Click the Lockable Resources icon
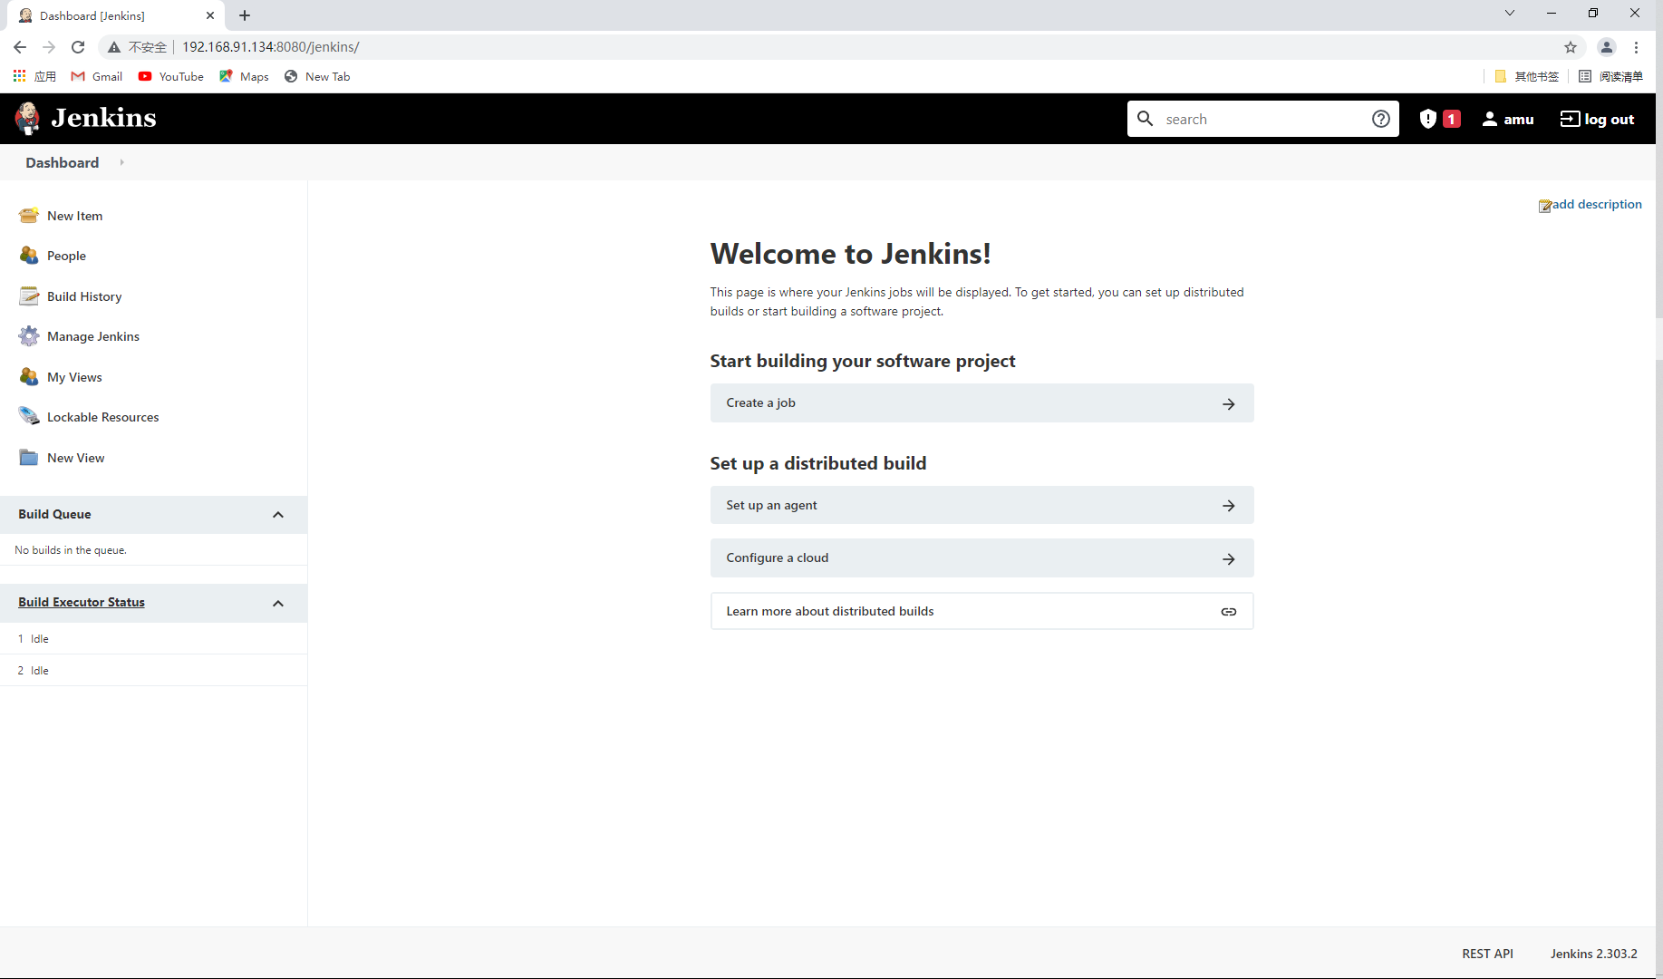 (x=29, y=417)
